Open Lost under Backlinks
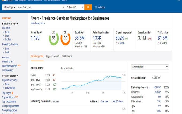This screenshot has width=182, height=114. click(7, 36)
